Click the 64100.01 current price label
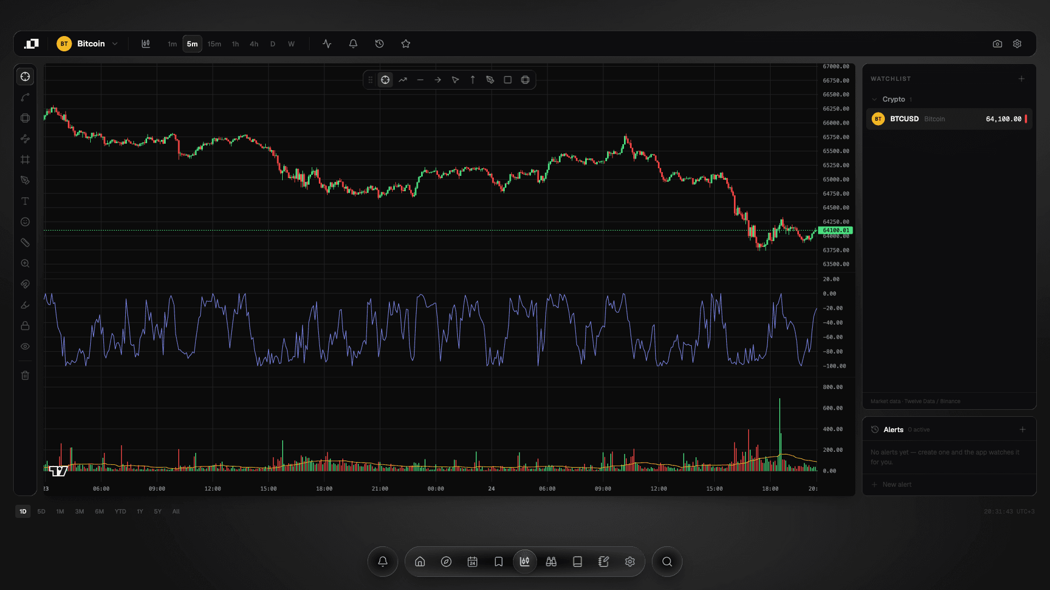The width and height of the screenshot is (1050, 590). coord(836,231)
